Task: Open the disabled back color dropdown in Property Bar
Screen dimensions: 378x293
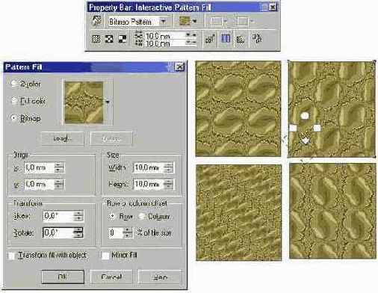Action: point(252,22)
